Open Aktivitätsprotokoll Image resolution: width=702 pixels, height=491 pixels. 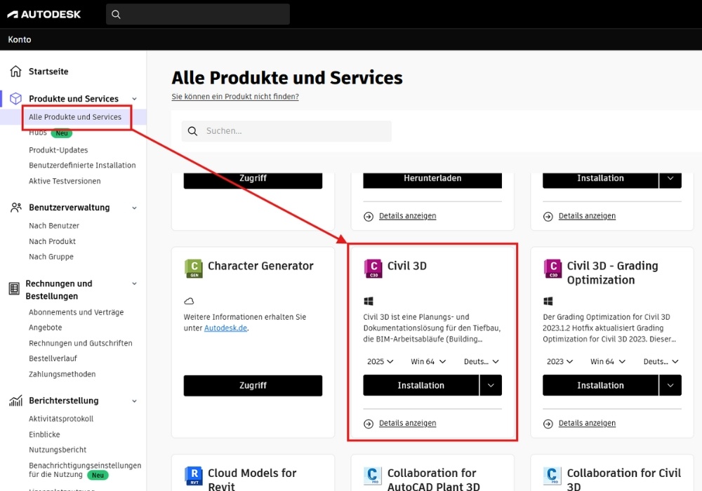point(61,419)
